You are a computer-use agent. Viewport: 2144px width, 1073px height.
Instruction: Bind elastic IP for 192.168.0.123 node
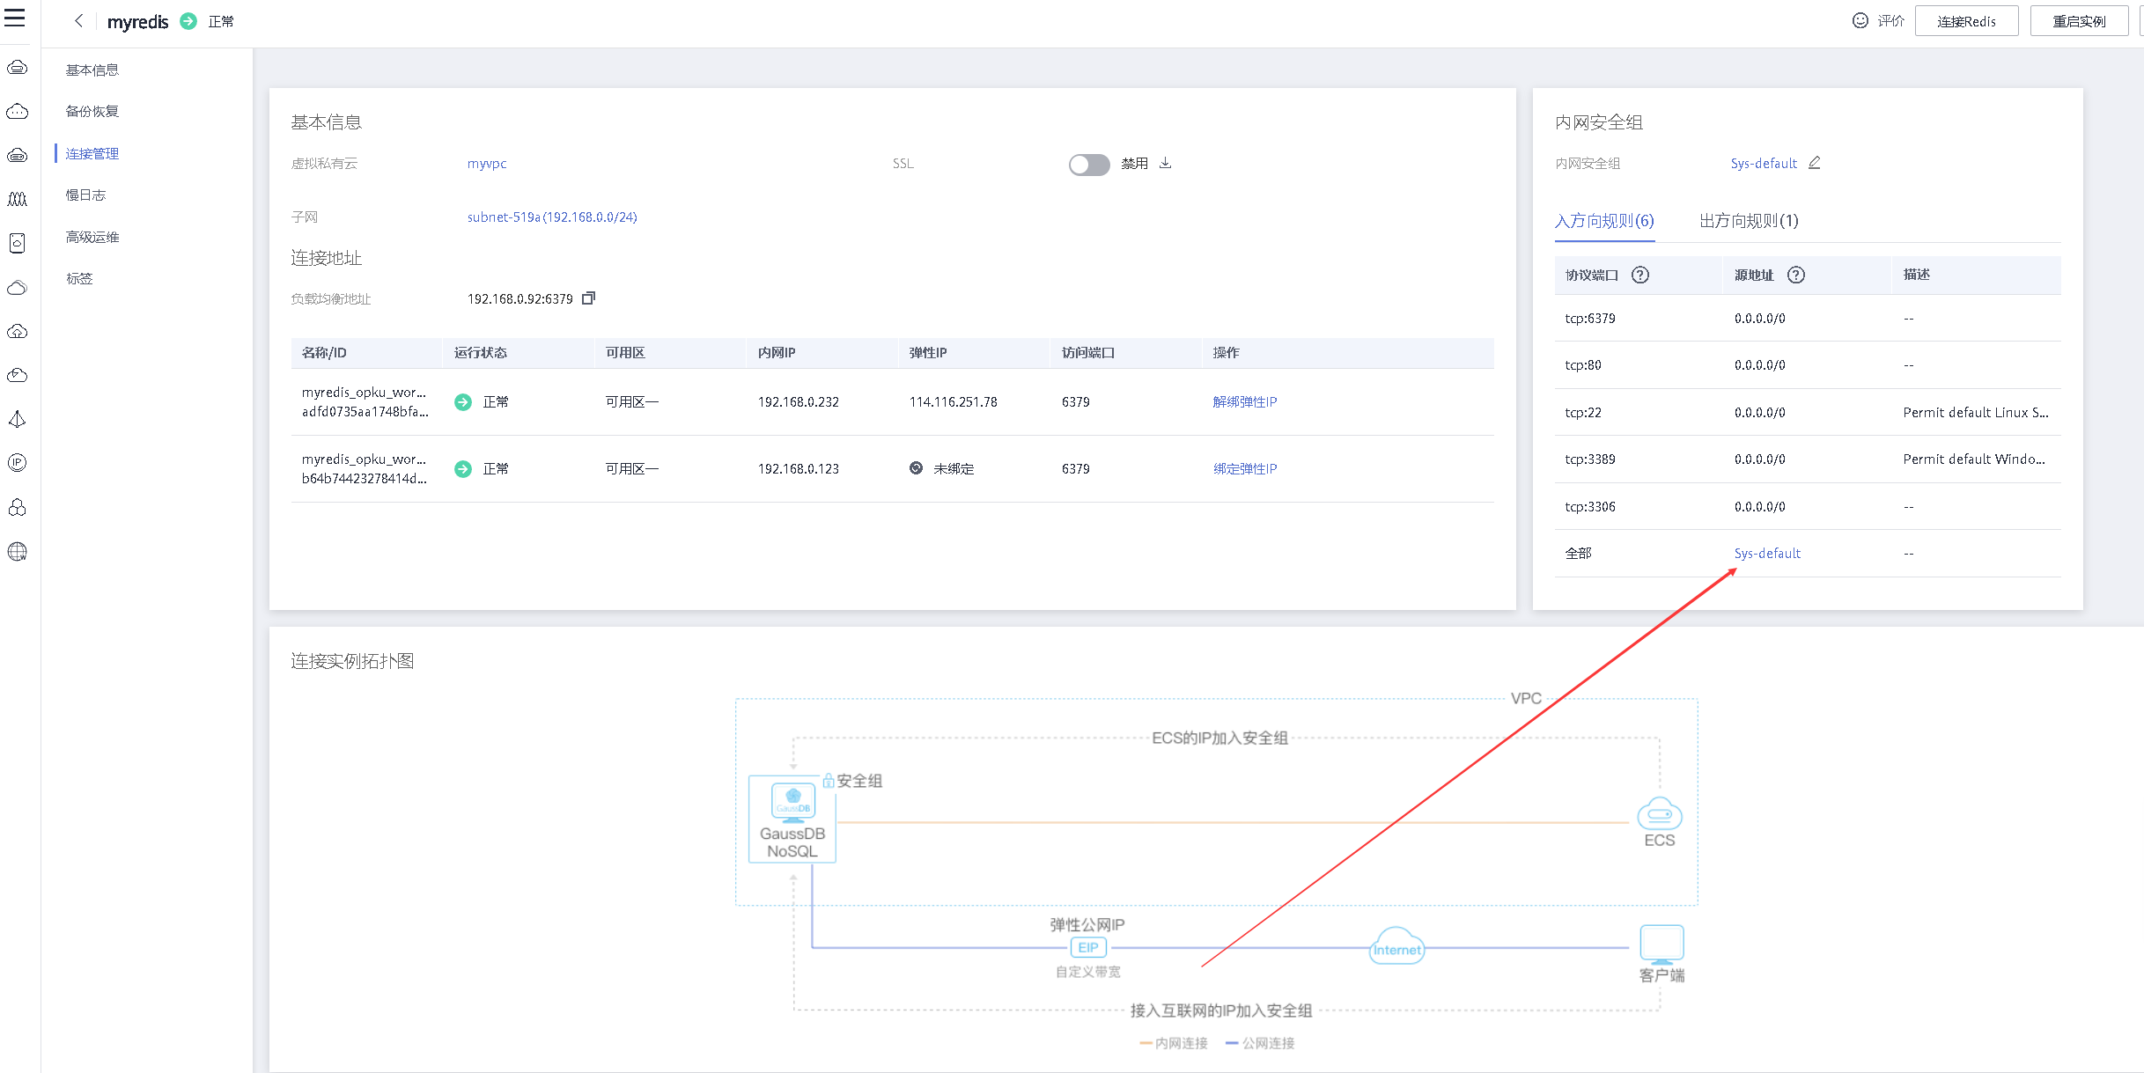click(x=1244, y=468)
